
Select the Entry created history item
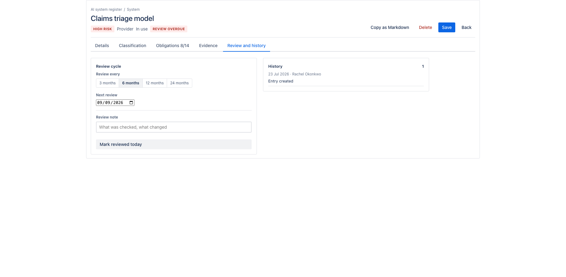[281, 81]
